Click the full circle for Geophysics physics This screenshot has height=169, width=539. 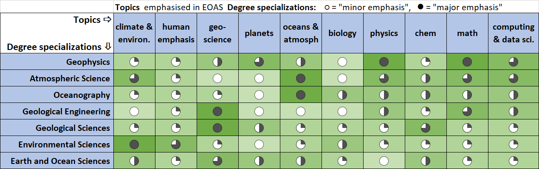384,62
